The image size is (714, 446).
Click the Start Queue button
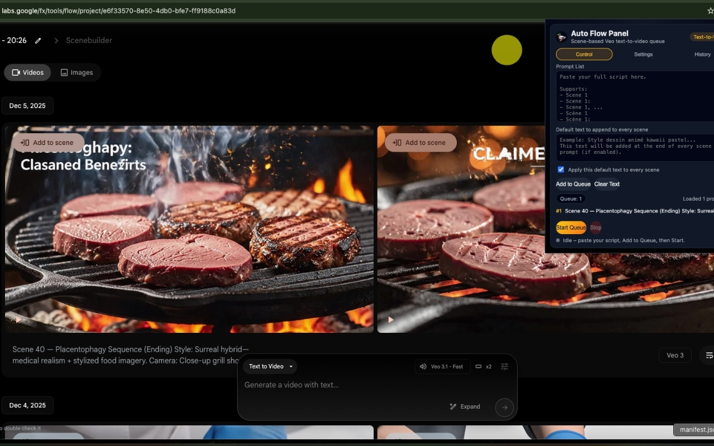tap(571, 227)
